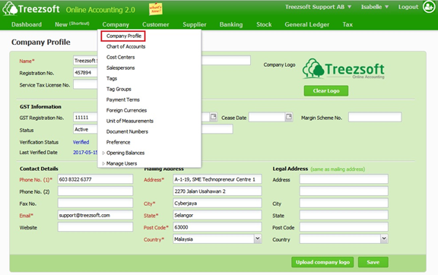Select the Tags menu entry
The image size is (438, 275).
[112, 78]
